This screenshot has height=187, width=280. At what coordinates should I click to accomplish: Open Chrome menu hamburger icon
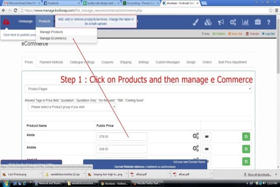point(276,10)
